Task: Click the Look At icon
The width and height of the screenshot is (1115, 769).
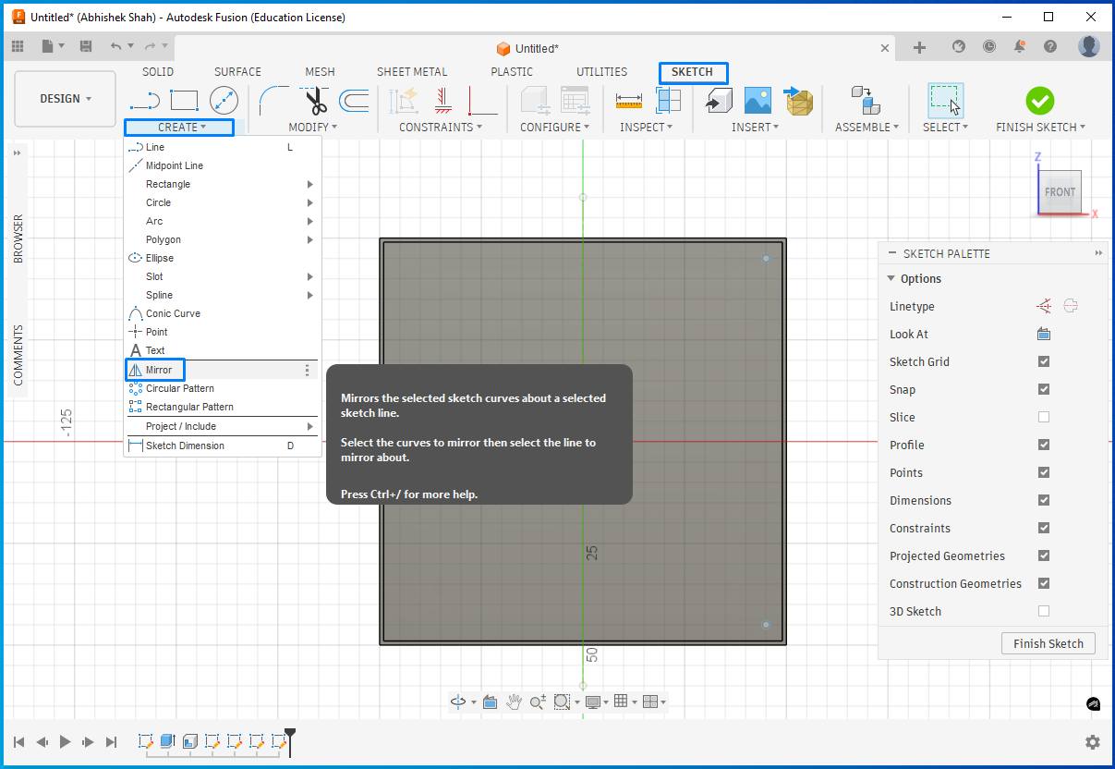Action: tap(1044, 335)
